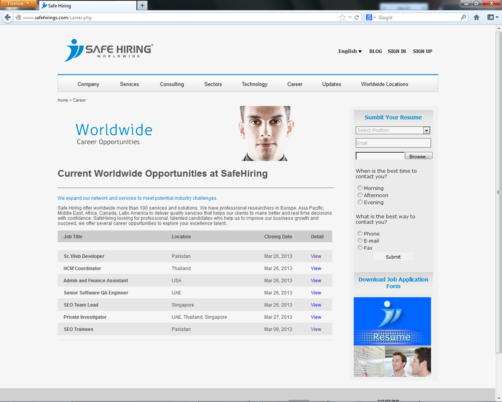
Task: Select E-mail as contact method
Action: click(x=360, y=241)
